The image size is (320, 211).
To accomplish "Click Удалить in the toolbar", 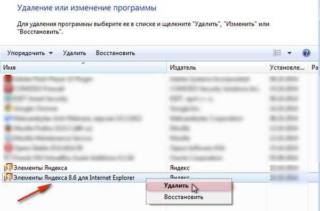I will click(x=74, y=53).
